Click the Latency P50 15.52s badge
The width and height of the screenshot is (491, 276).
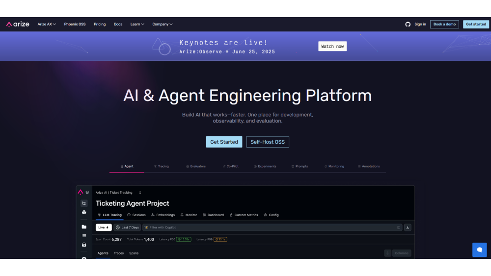click(x=184, y=239)
